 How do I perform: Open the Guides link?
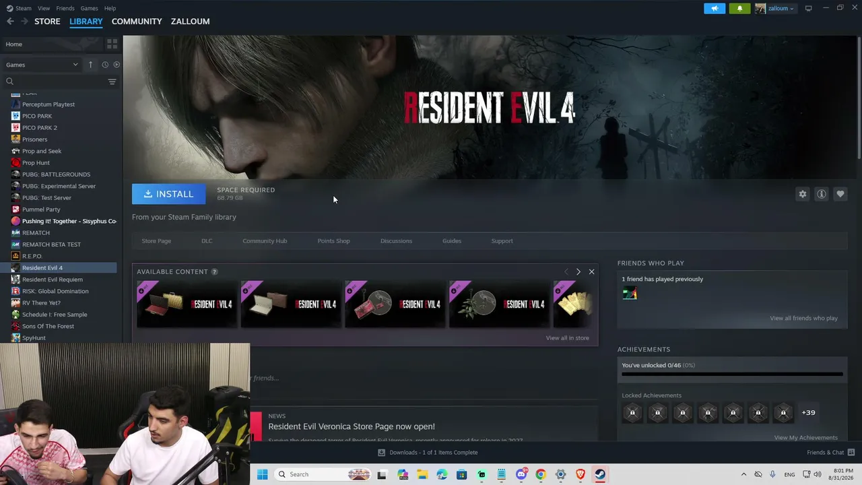tap(452, 240)
